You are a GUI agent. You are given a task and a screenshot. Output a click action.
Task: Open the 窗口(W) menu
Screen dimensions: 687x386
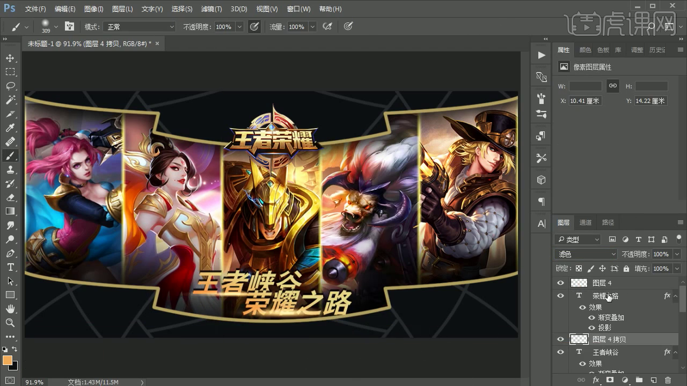298,9
